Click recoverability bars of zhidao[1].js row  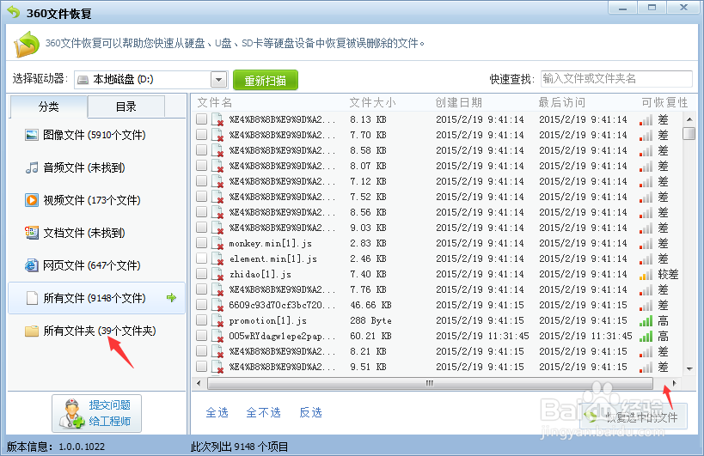pos(646,275)
